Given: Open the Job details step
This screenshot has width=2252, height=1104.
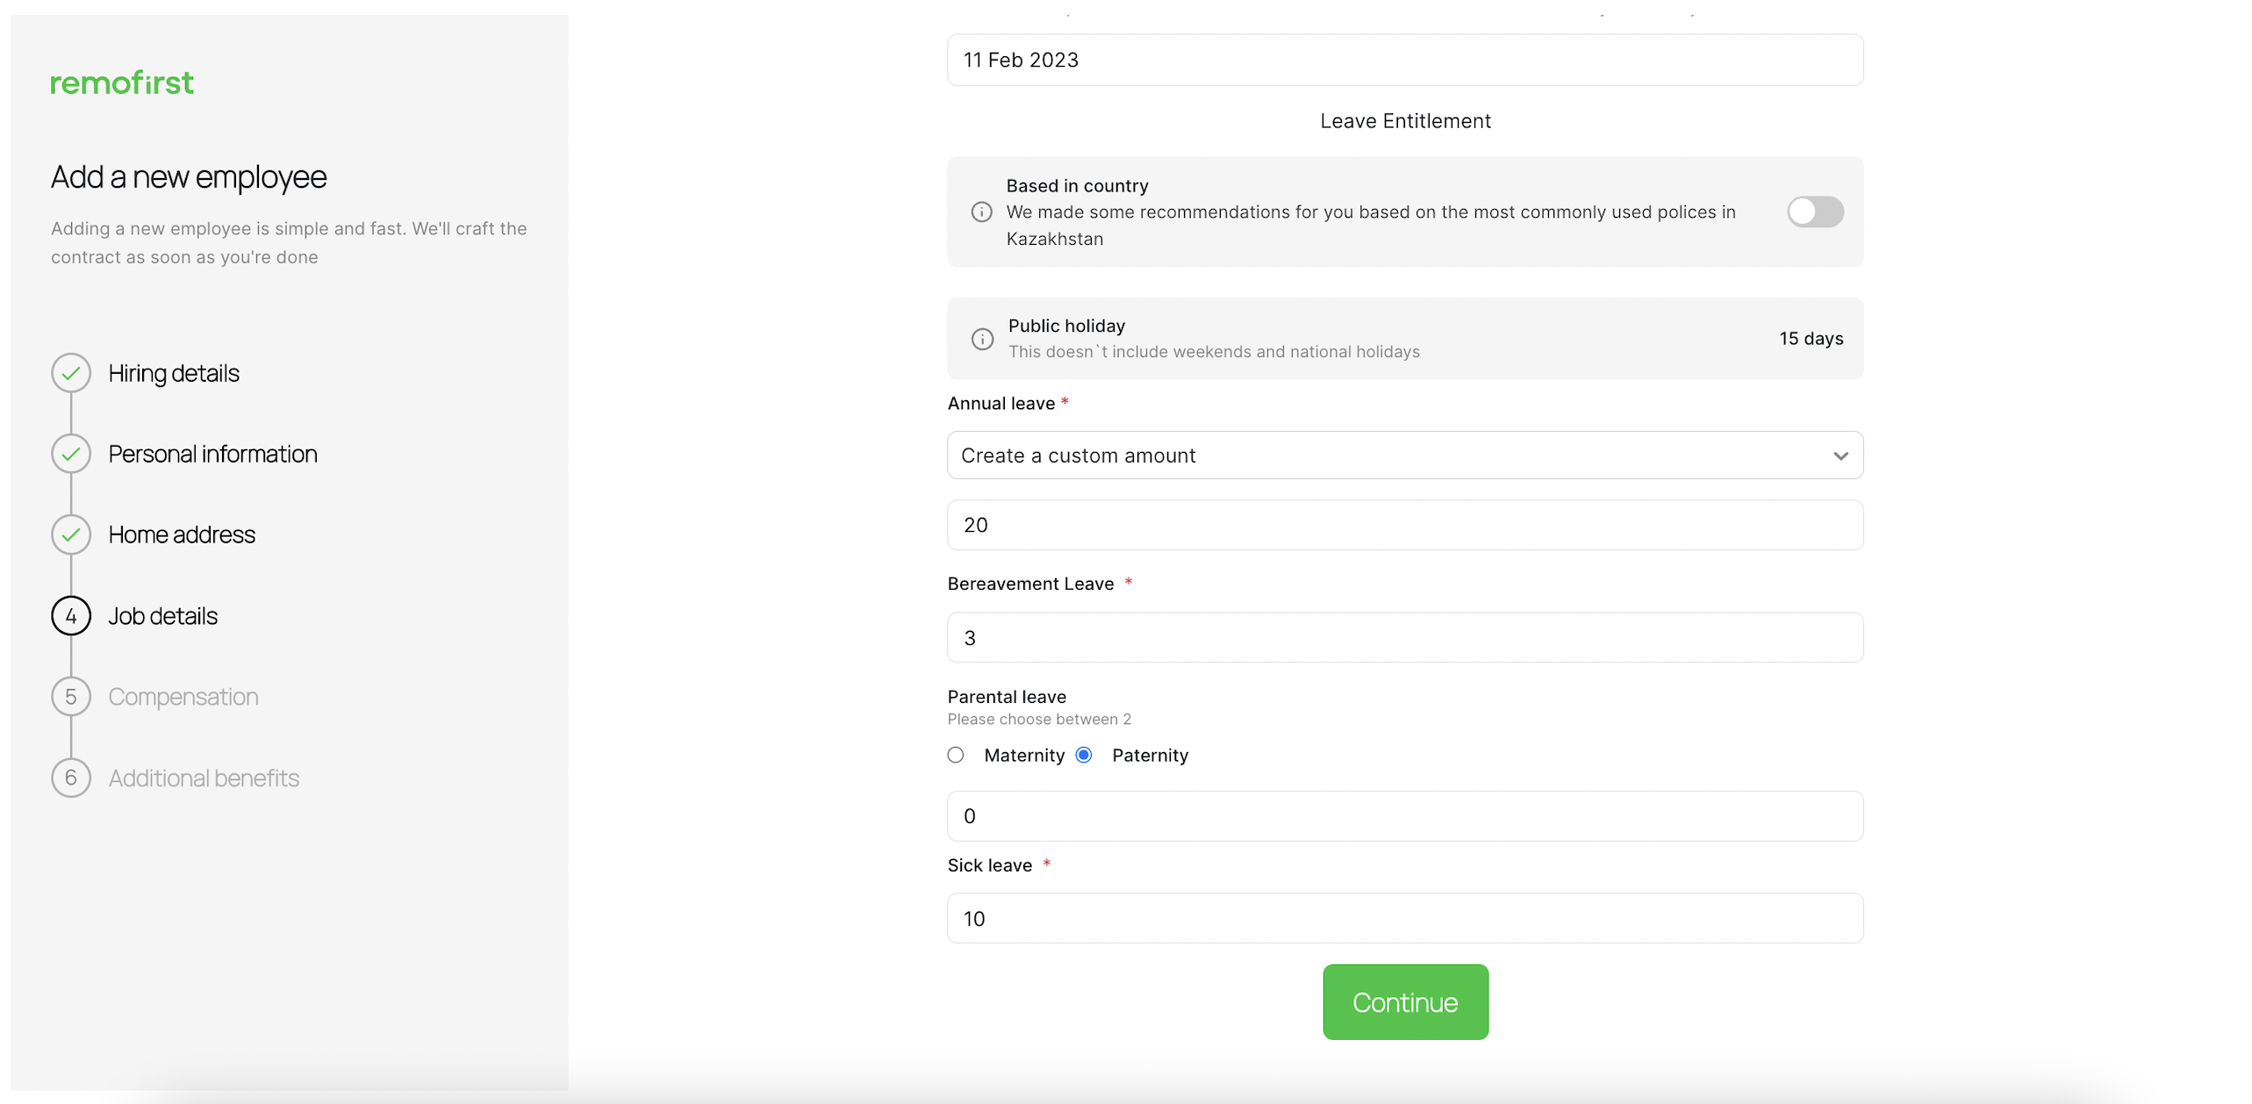Looking at the screenshot, I should pos(163,616).
